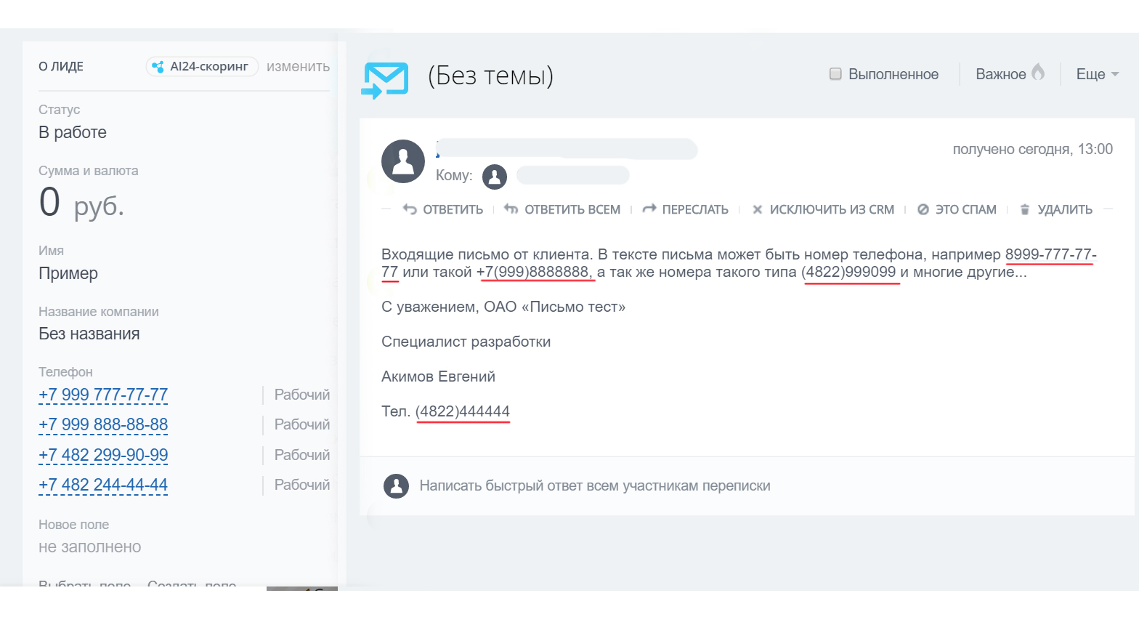Click phone link +7 482 244-44-44
Image resolution: width=1139 pixels, height=641 pixels.
[x=103, y=485]
